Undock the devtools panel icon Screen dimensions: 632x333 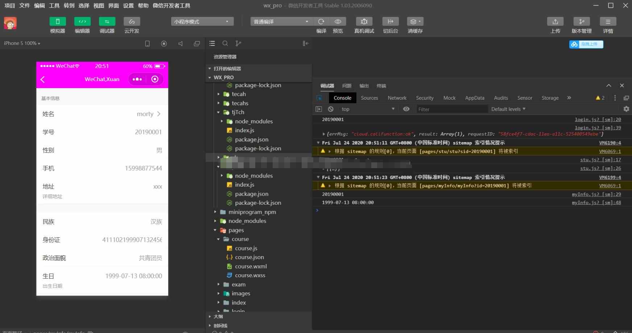tap(626, 98)
